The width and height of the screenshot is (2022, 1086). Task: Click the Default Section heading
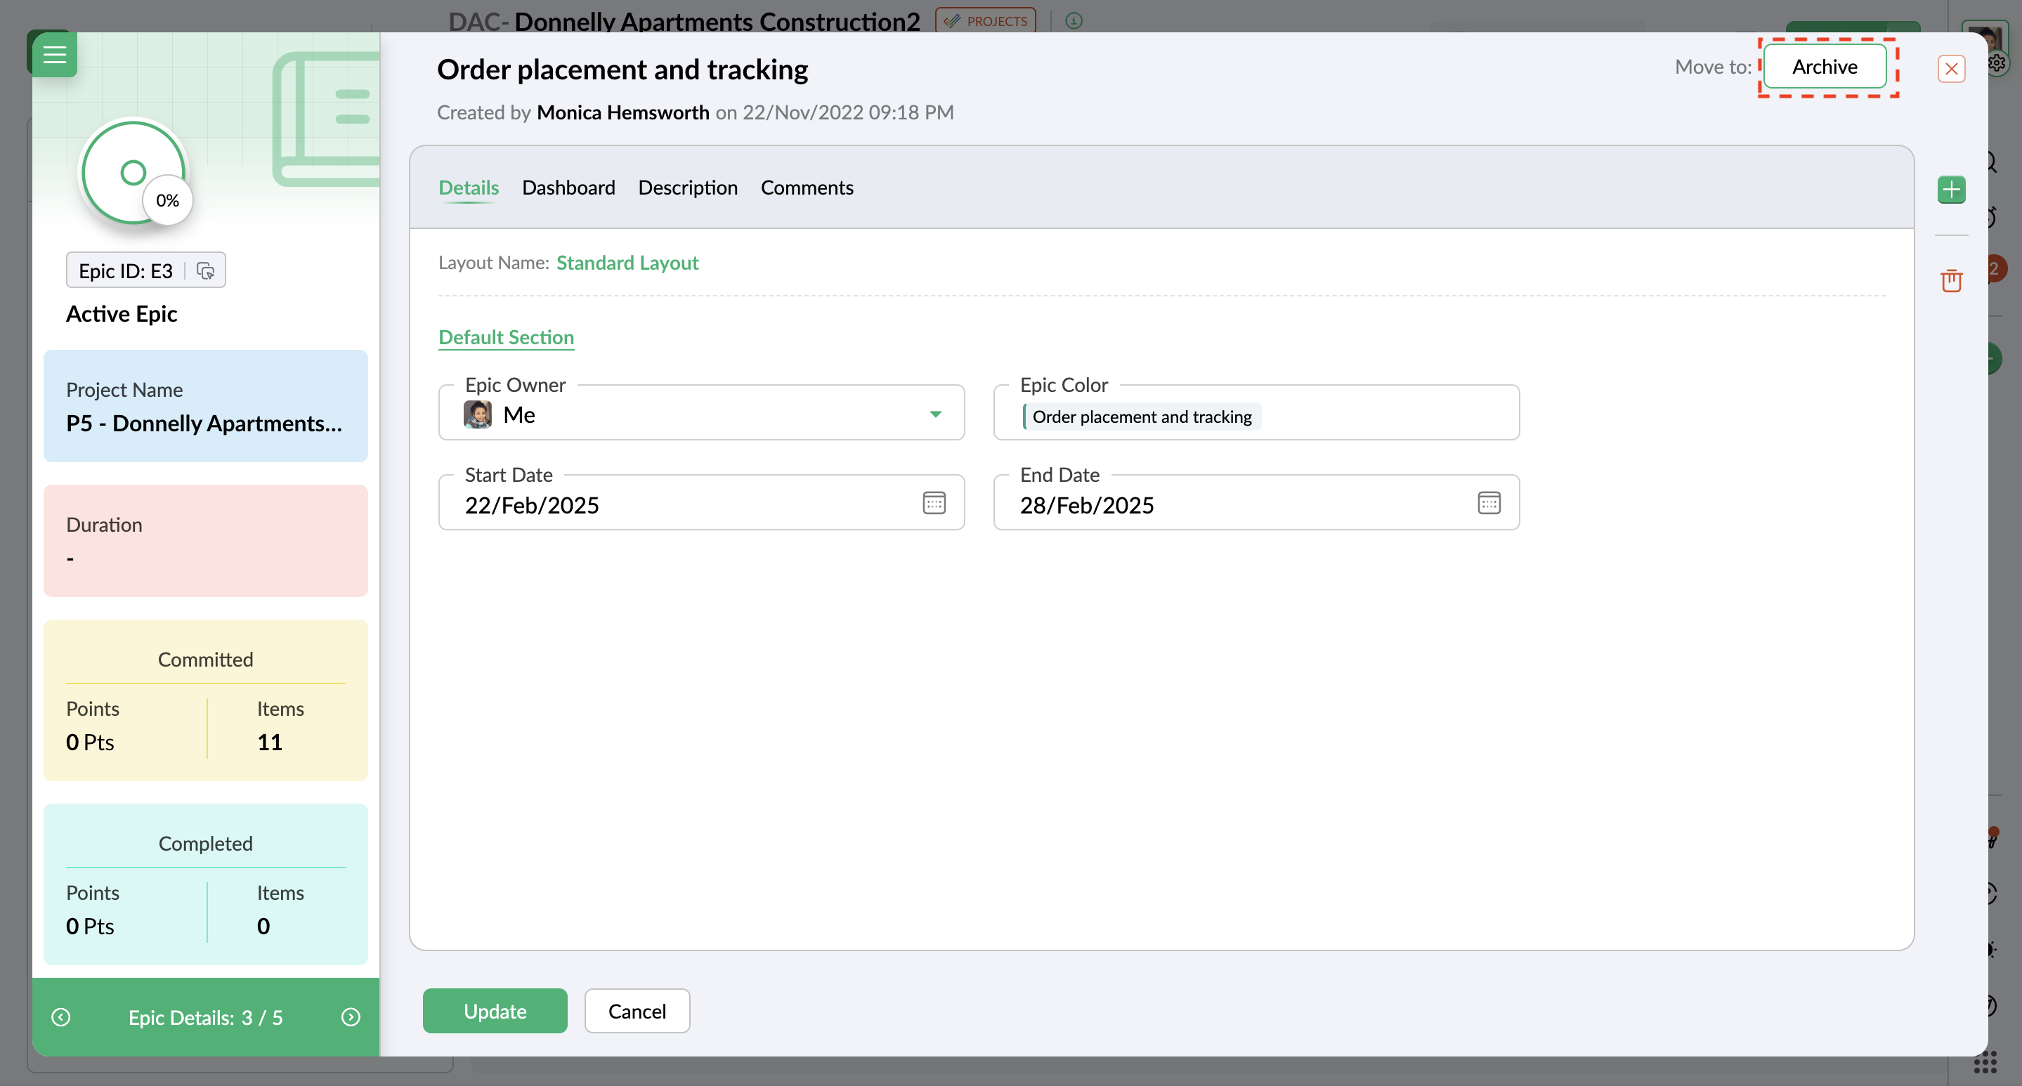pyautogui.click(x=507, y=337)
